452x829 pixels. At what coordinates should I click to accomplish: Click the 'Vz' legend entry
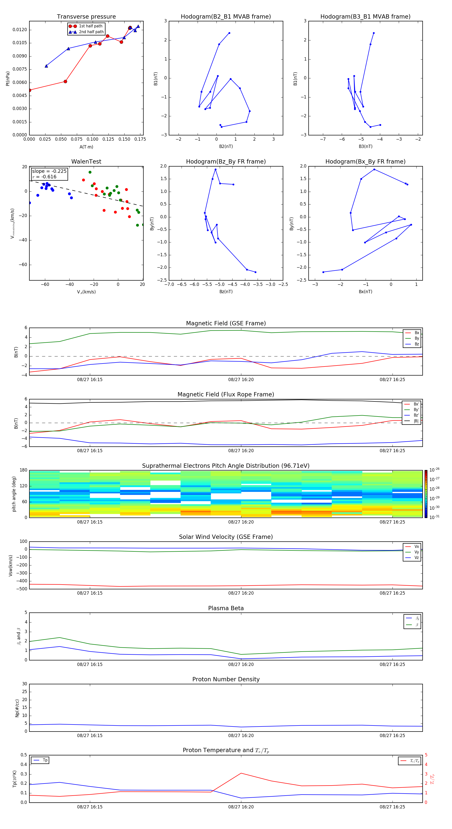[412, 558]
